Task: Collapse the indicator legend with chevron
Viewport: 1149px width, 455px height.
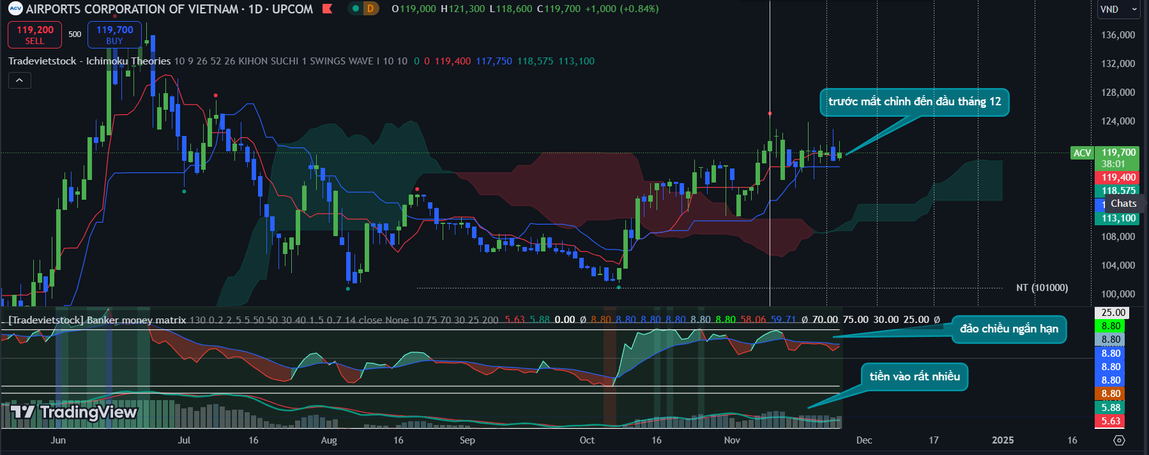Action: (x=20, y=80)
